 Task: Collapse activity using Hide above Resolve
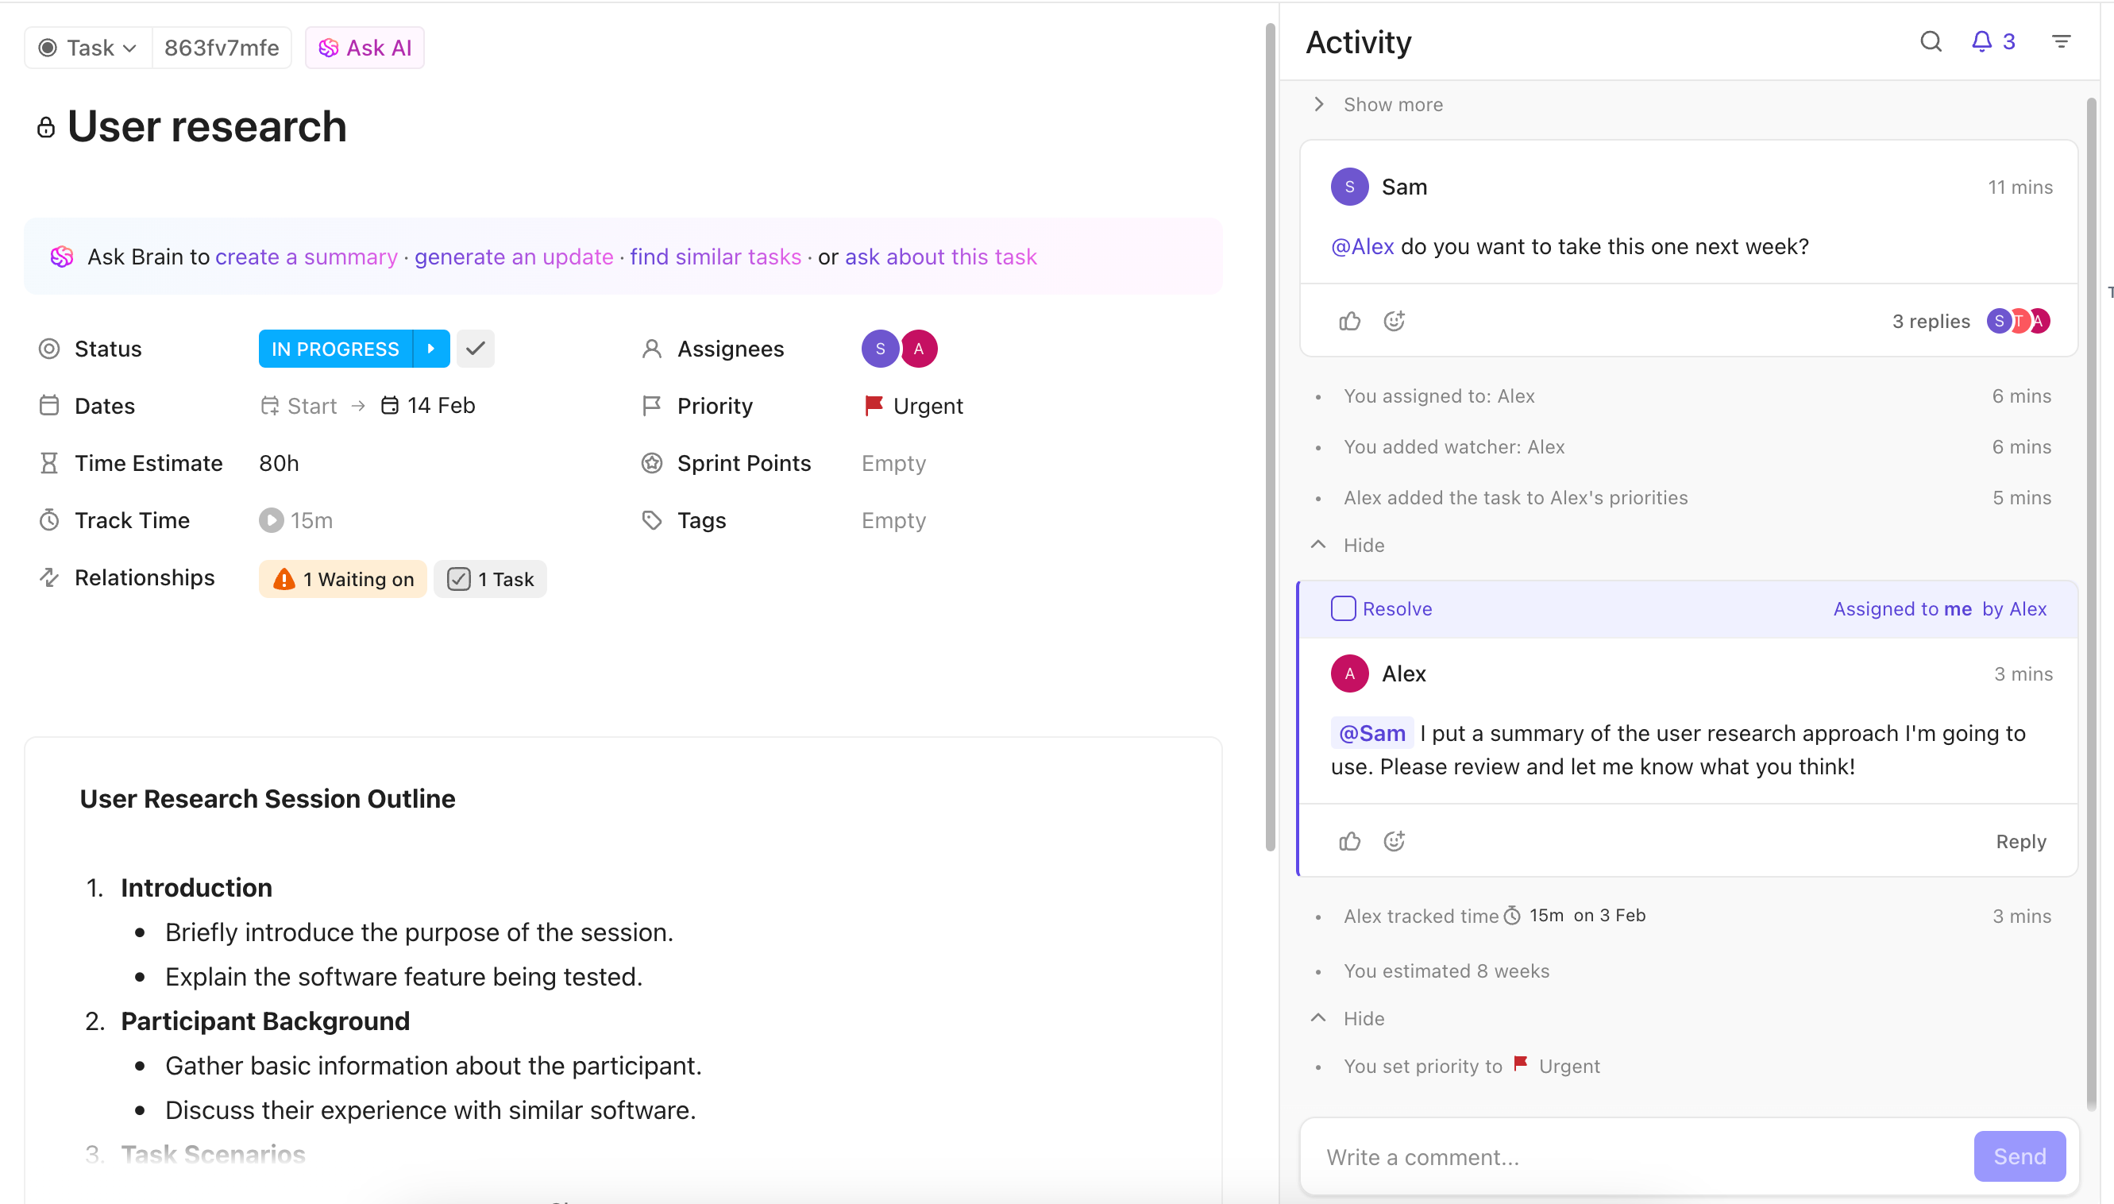click(1363, 545)
